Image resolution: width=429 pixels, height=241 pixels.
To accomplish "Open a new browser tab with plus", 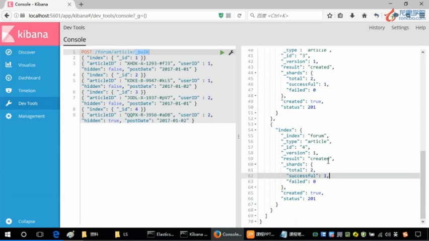I will (x=81, y=5).
